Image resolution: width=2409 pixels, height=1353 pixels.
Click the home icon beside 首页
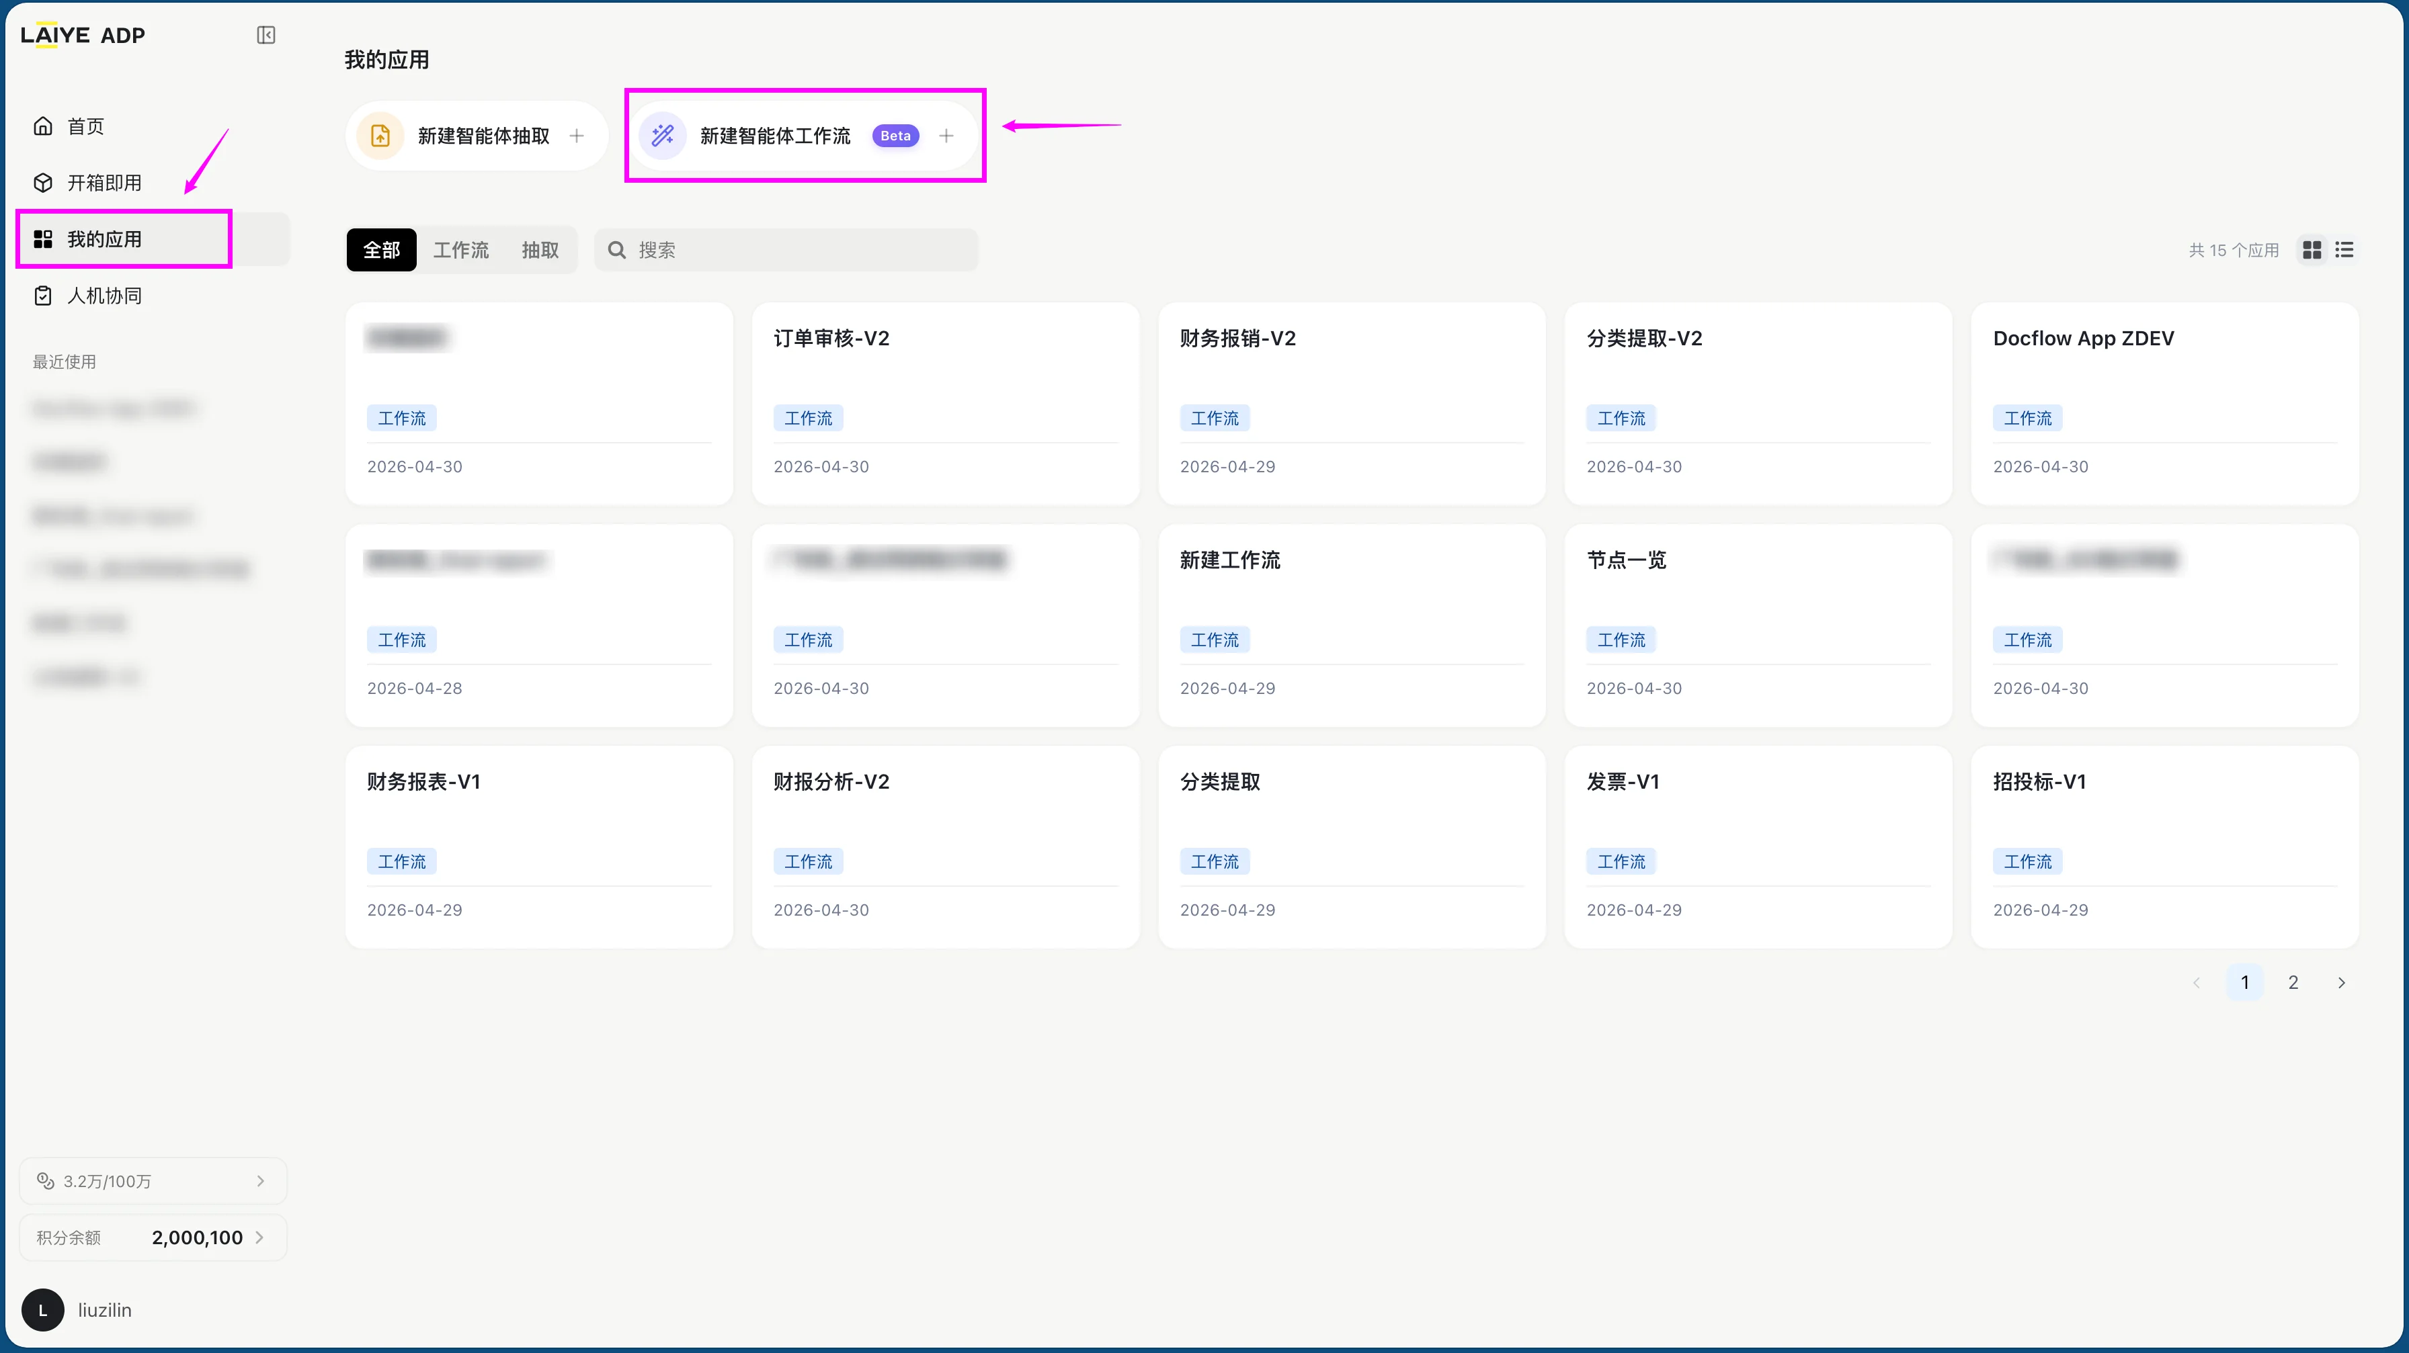(x=43, y=126)
